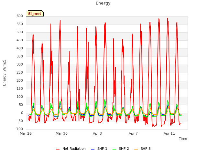
Task: Click the 300 y-axis tick label
Action: [20, 65]
